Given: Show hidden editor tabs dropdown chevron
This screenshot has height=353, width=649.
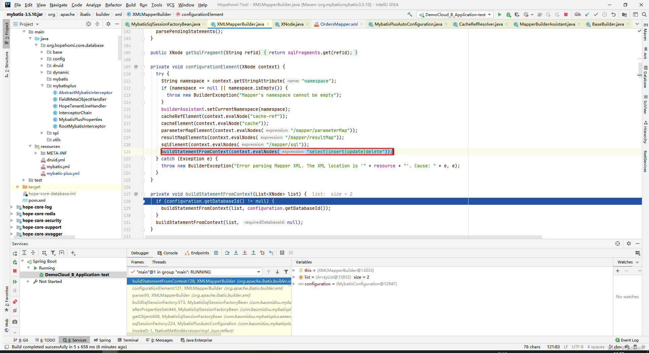Looking at the screenshot, I should (x=637, y=24).
